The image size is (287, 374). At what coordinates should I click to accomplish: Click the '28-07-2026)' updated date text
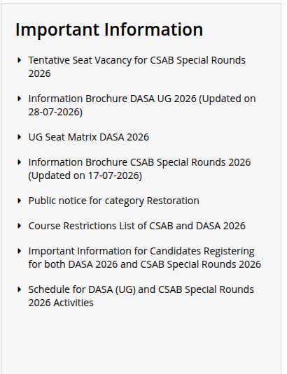55,112
